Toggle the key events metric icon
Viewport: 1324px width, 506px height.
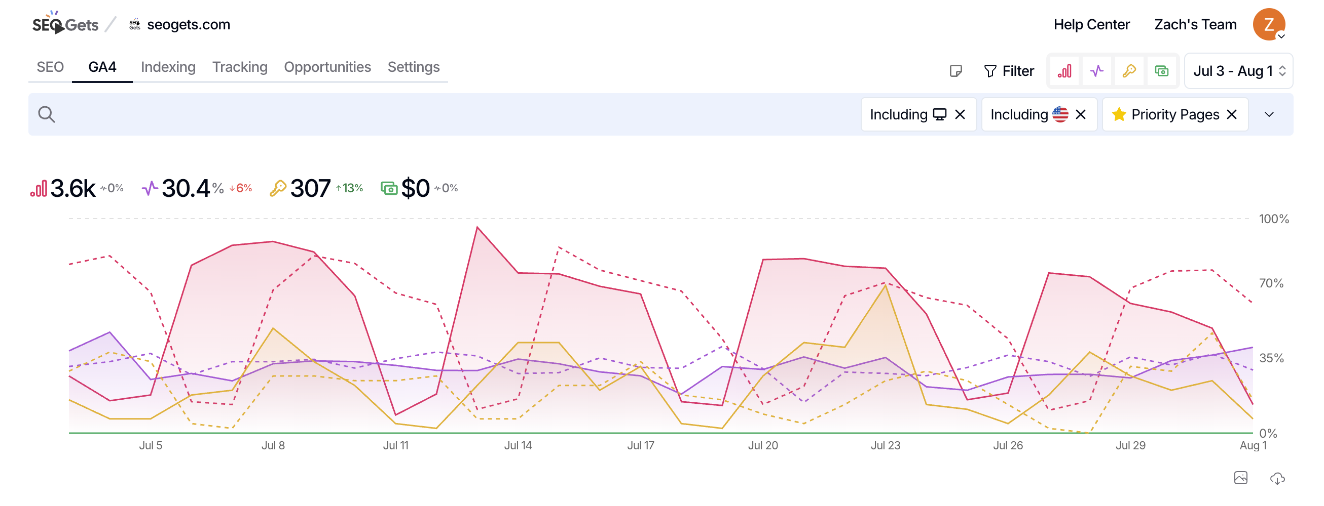point(1129,71)
